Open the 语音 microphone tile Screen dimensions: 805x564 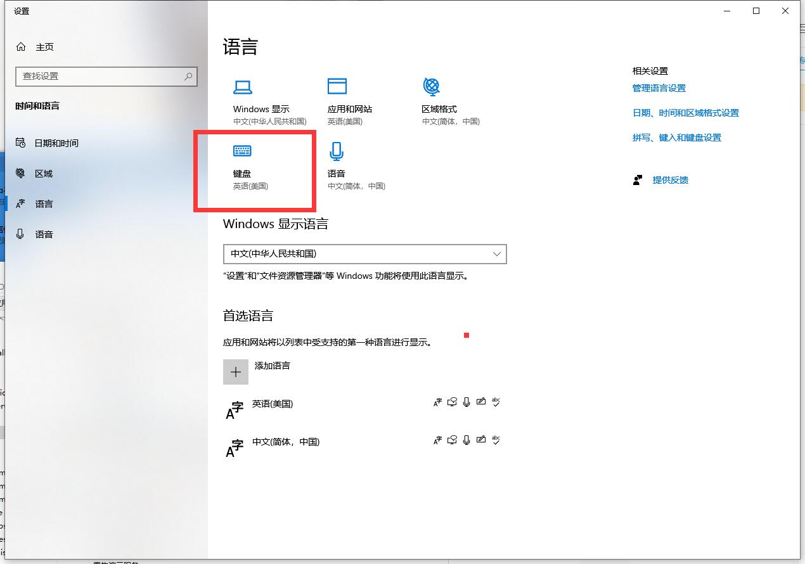(356, 167)
